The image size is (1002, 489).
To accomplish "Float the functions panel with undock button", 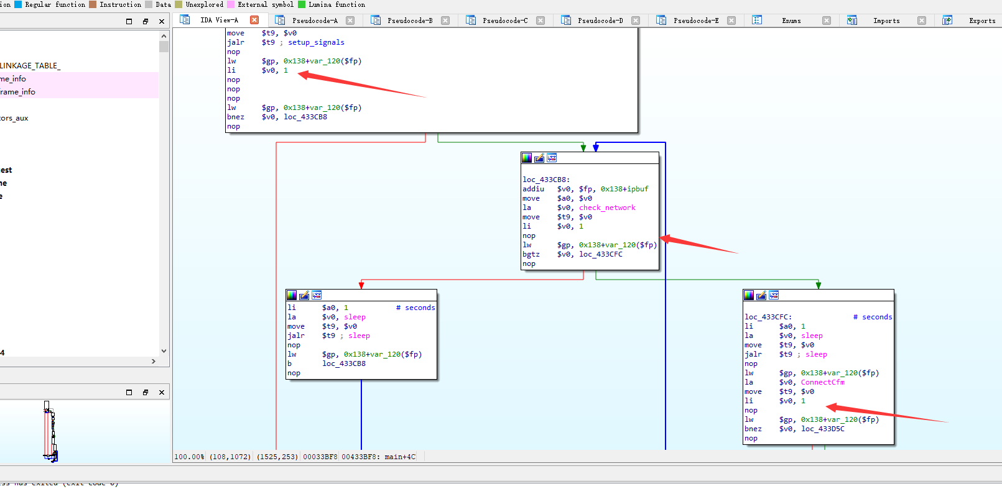I will click(146, 21).
